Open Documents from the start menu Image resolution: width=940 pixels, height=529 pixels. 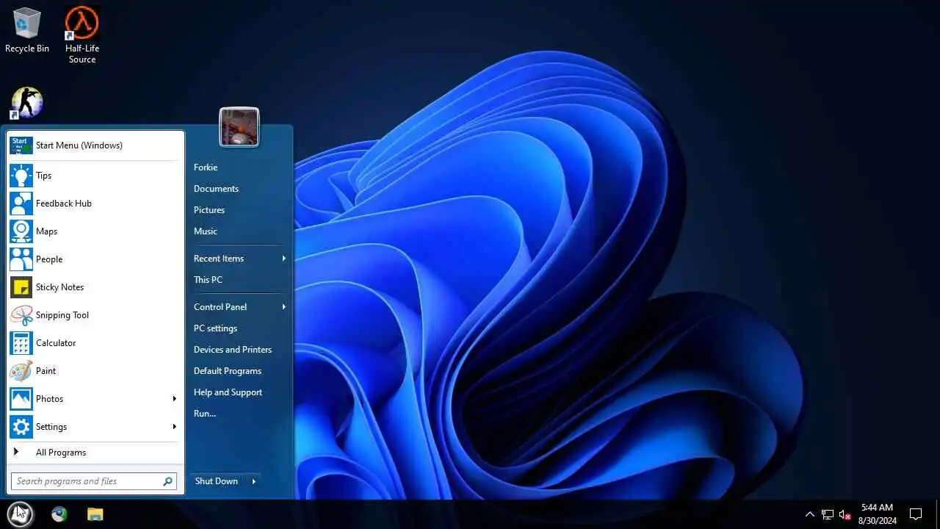(216, 189)
